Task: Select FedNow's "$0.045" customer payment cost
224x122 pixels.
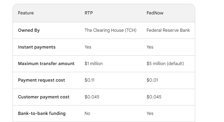Action: [x=154, y=97]
